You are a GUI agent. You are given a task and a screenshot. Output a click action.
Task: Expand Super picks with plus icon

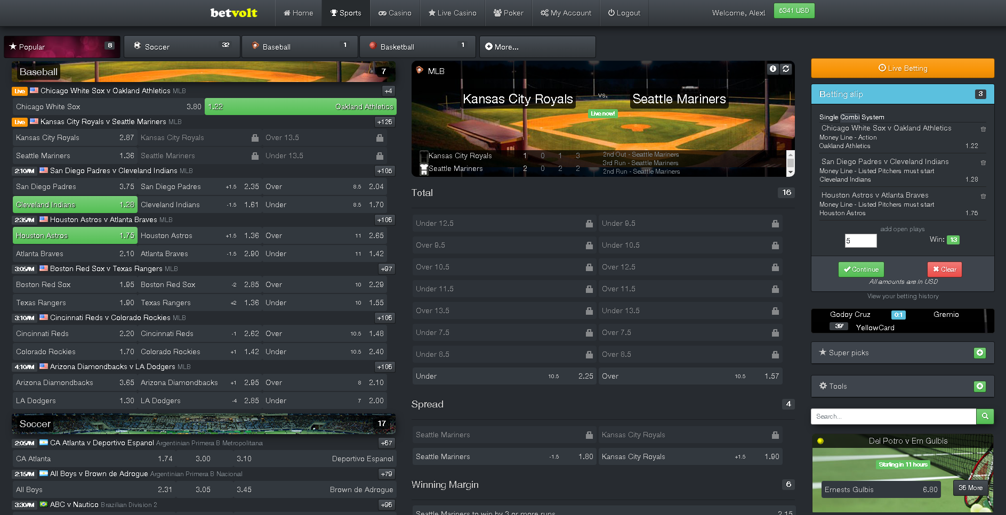tap(979, 353)
